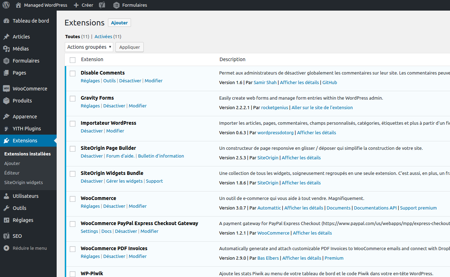Click the pin icon for Articles
Image resolution: width=450 pixels, height=277 pixels.
click(x=6, y=37)
